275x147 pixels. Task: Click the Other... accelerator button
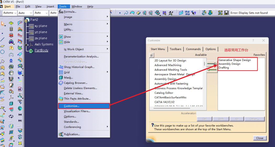click(255, 119)
